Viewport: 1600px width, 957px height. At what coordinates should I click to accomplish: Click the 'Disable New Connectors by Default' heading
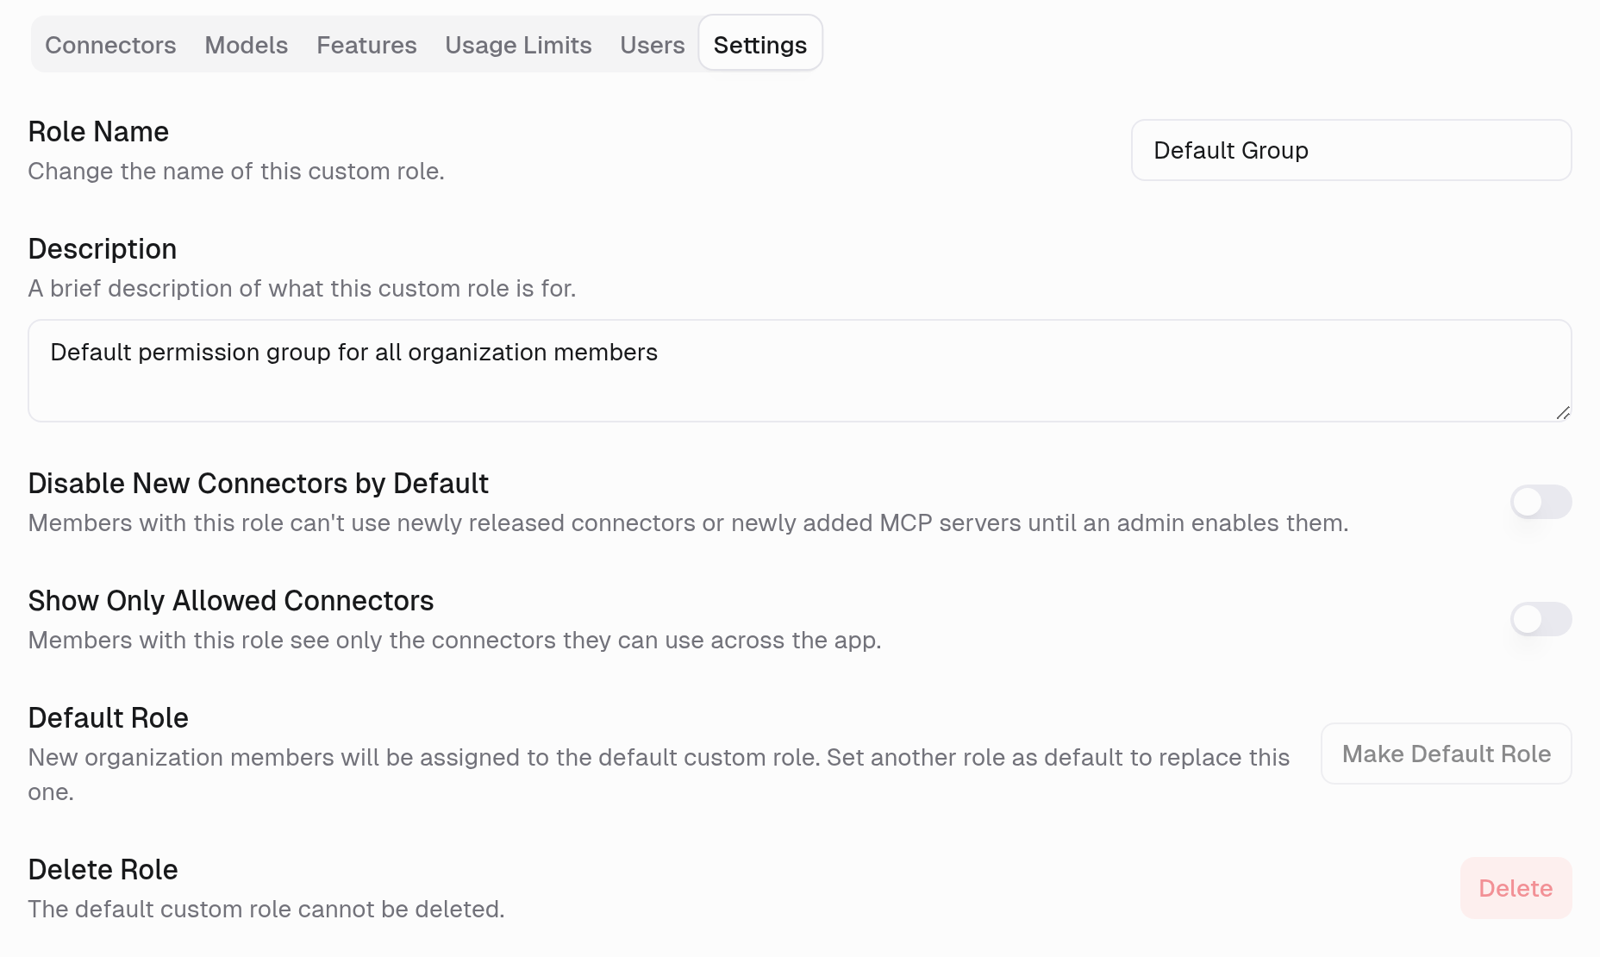pos(259,484)
